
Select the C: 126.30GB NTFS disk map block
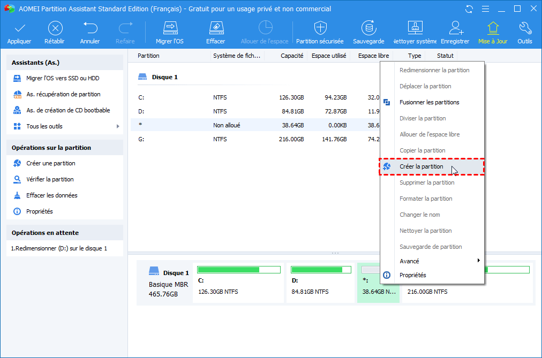(x=238, y=283)
